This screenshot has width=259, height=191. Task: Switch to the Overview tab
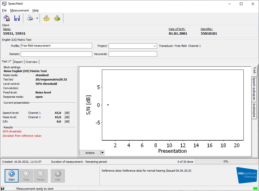tap(31, 62)
